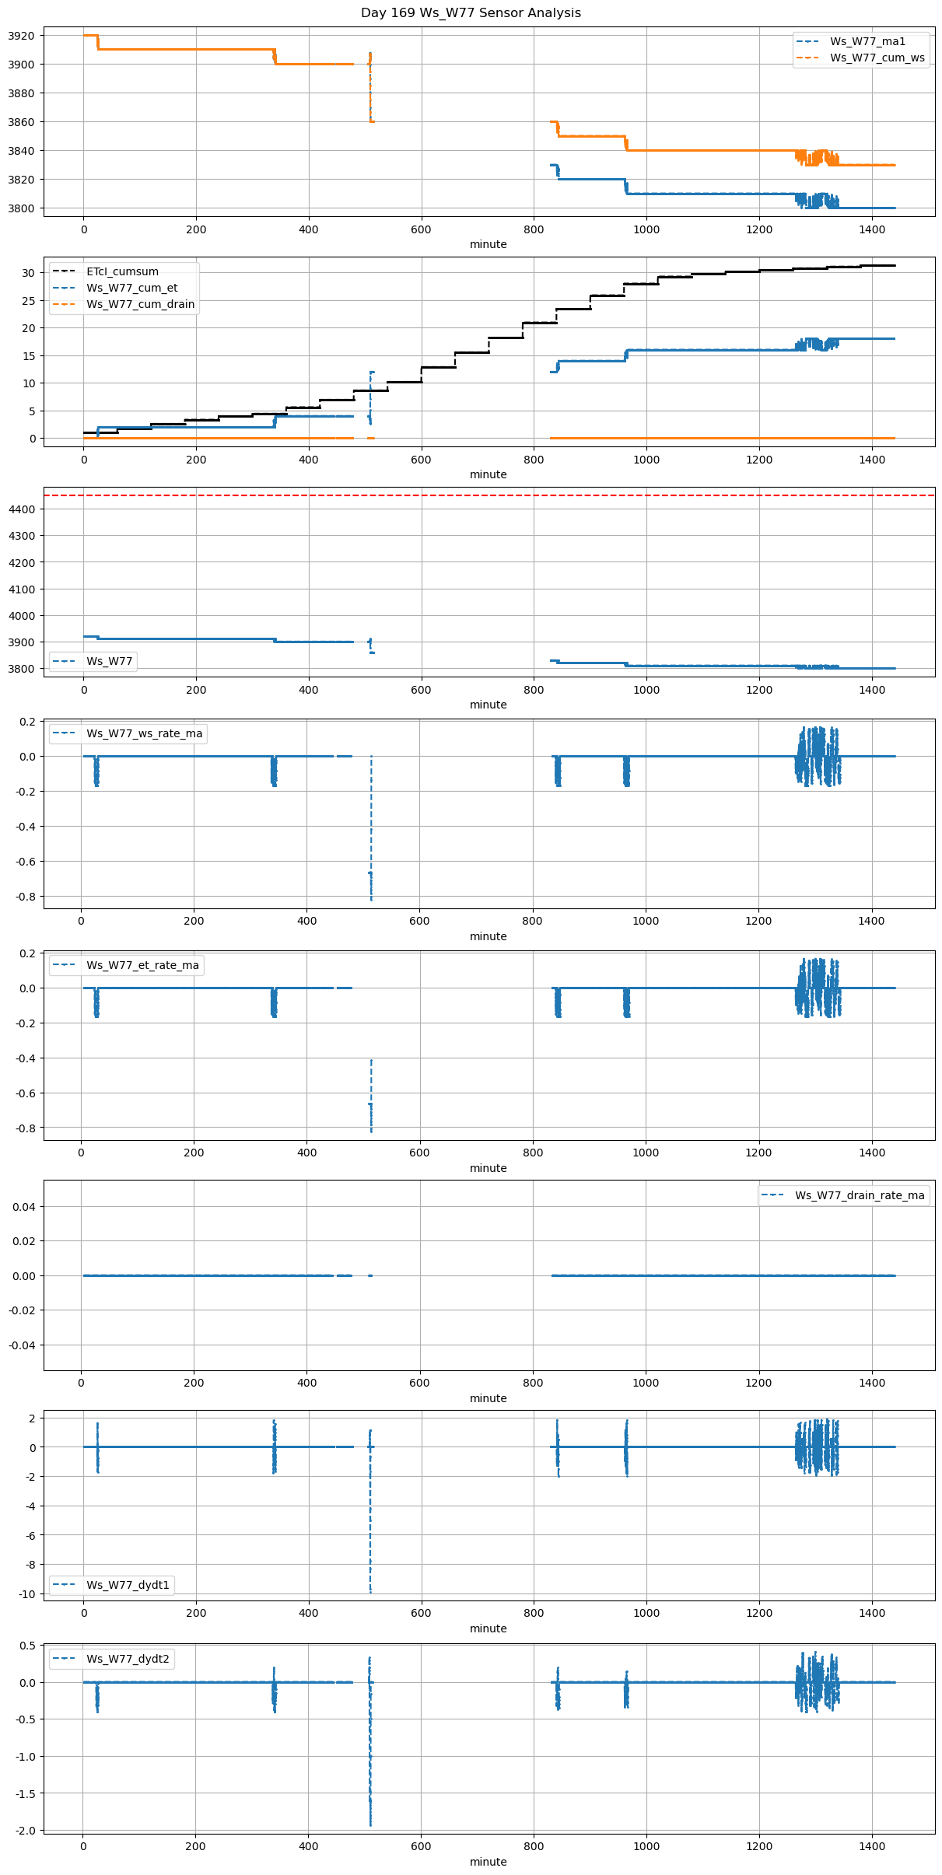Click the chart title "Day 169 Ws_W77 Sensor Analysis"
Screen dimensions: 942x1875
pyautogui.click(x=471, y=13)
